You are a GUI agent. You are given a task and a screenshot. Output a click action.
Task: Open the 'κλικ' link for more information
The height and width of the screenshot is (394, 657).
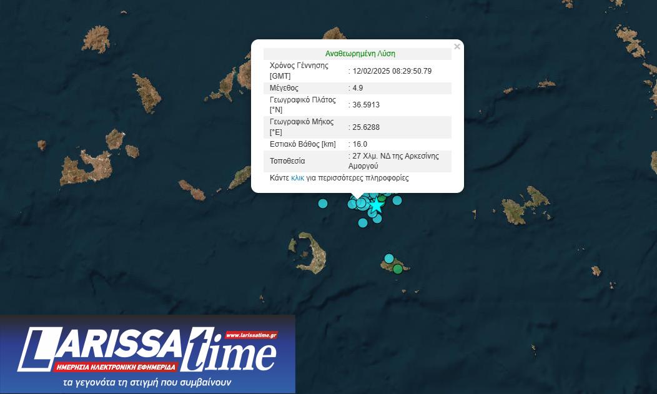coord(297,178)
